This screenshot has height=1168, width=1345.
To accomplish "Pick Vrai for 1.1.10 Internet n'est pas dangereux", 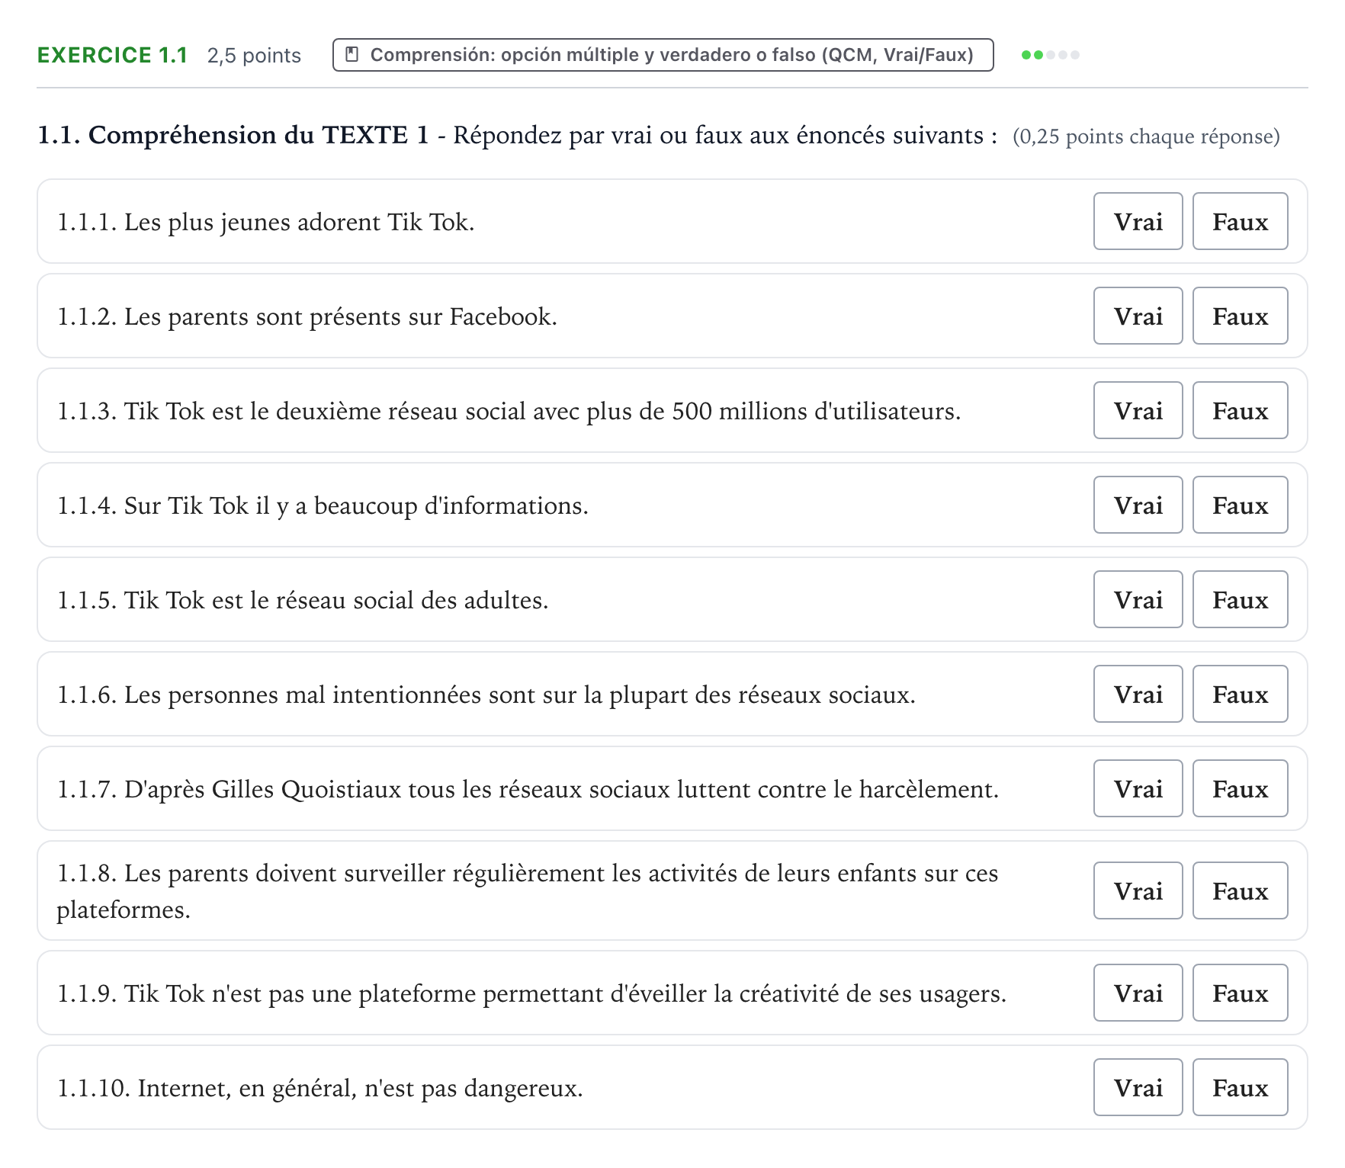I will pyautogui.click(x=1138, y=1087).
